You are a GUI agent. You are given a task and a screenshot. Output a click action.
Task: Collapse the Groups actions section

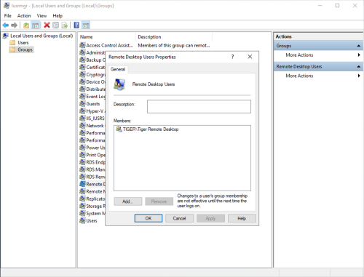click(x=358, y=46)
